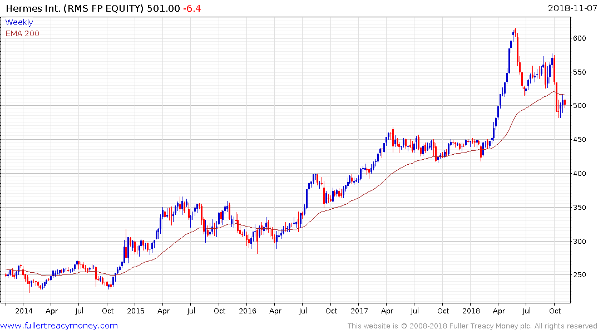Click the 2017 year axis label
Viewport: 598px width, 334px height.
359,311
